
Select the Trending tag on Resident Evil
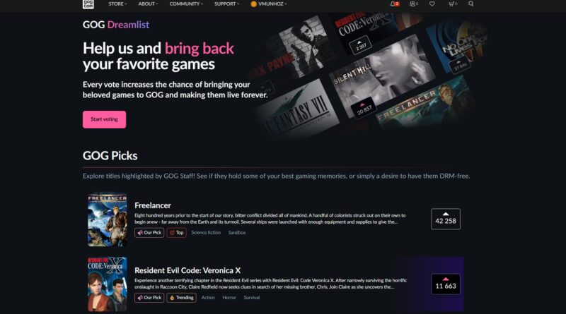tap(182, 298)
